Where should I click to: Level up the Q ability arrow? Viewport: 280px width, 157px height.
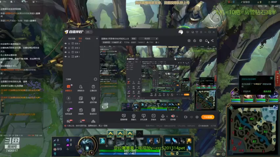111,134
